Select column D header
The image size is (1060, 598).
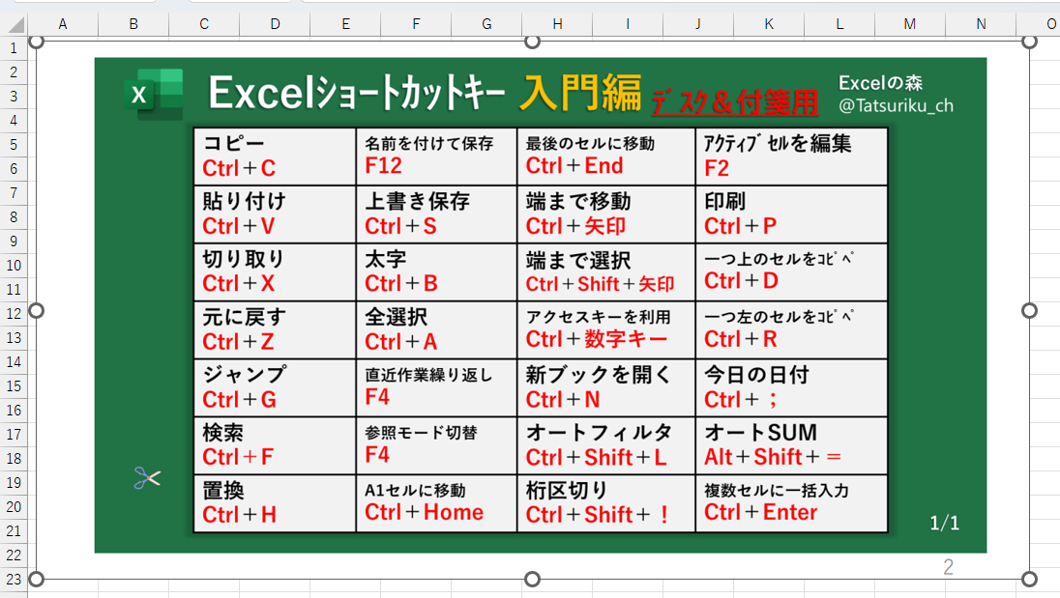(275, 24)
